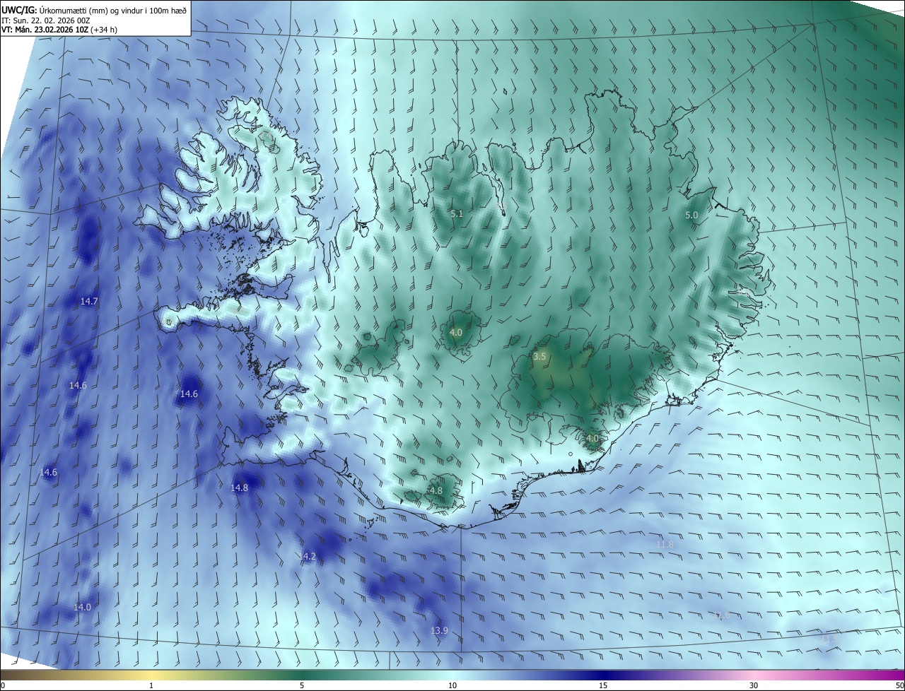This screenshot has width=905, height=691.
Task: Click the map title 'UWC/IG: Úrkomumætti (mm) og vindur'
Action: tap(93, 9)
